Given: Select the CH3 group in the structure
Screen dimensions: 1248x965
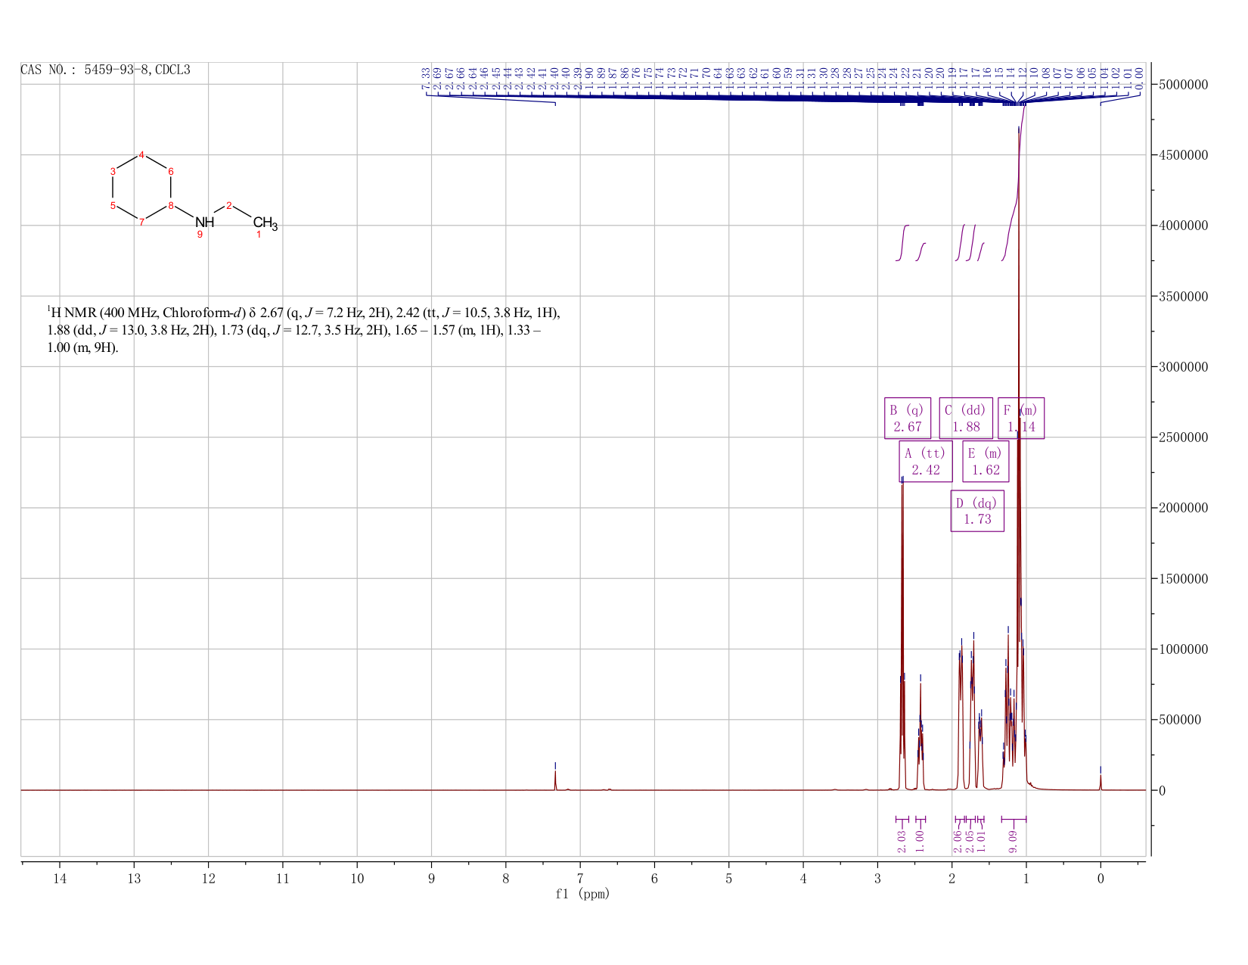Looking at the screenshot, I should click(x=265, y=223).
